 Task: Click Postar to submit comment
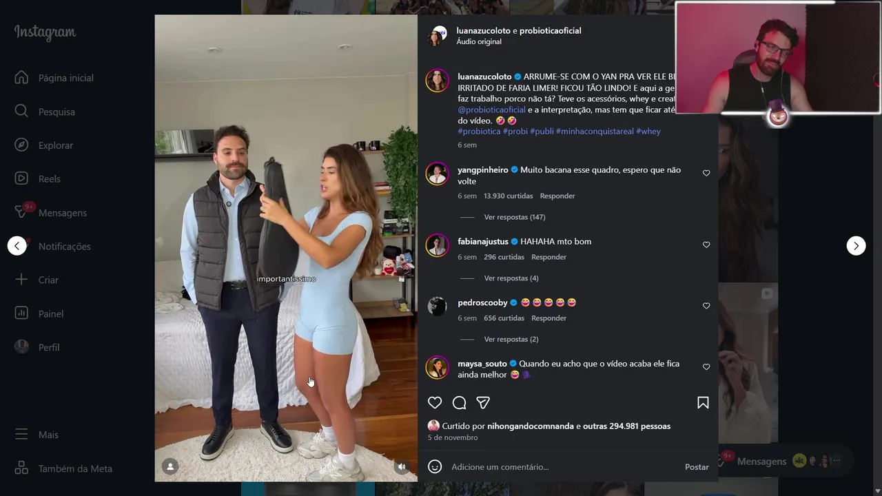click(x=697, y=467)
